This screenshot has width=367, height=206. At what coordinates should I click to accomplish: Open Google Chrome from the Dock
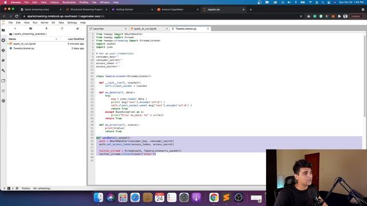(214, 197)
